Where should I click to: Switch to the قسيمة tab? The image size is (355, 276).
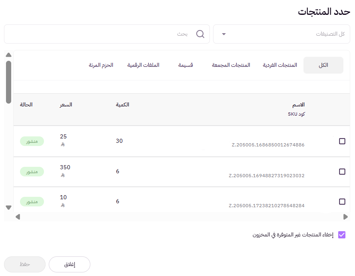185,65
